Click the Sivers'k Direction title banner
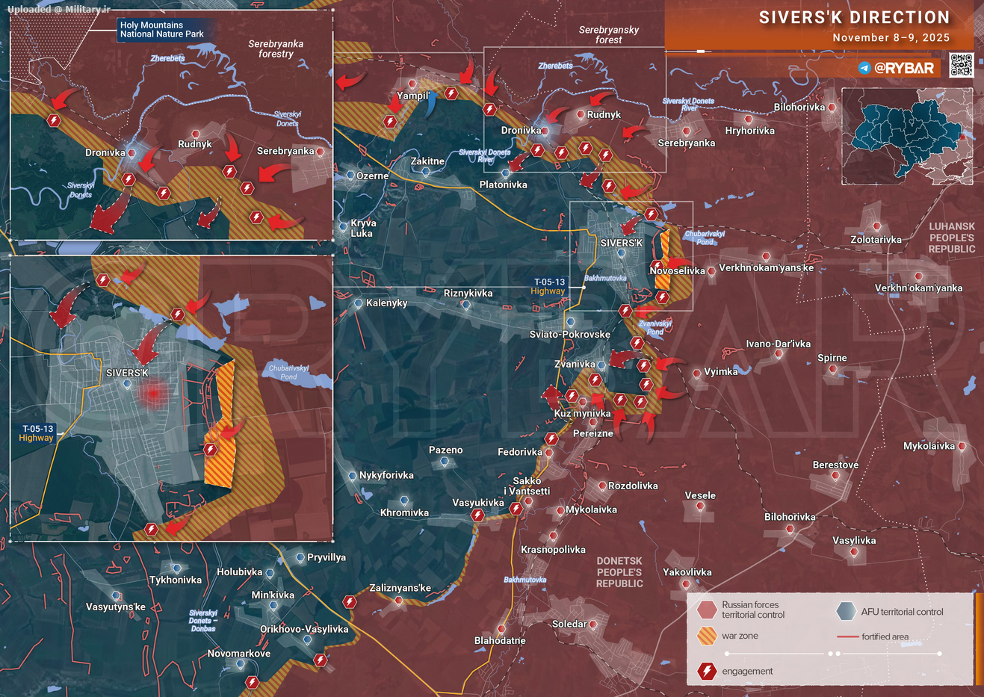The image size is (984, 697). click(x=854, y=18)
